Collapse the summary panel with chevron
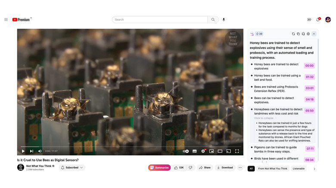 (x=314, y=34)
